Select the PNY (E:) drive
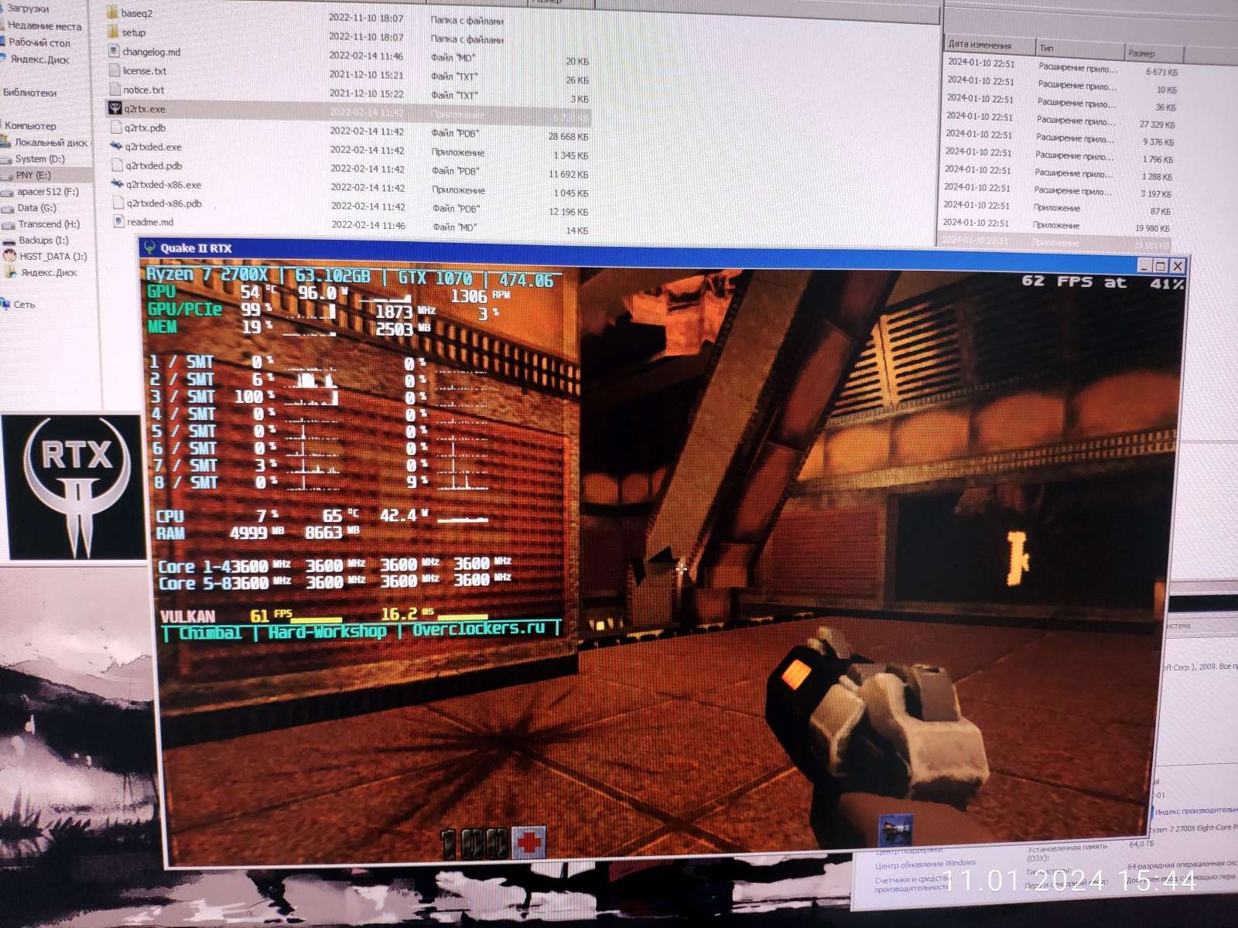 click(x=33, y=175)
